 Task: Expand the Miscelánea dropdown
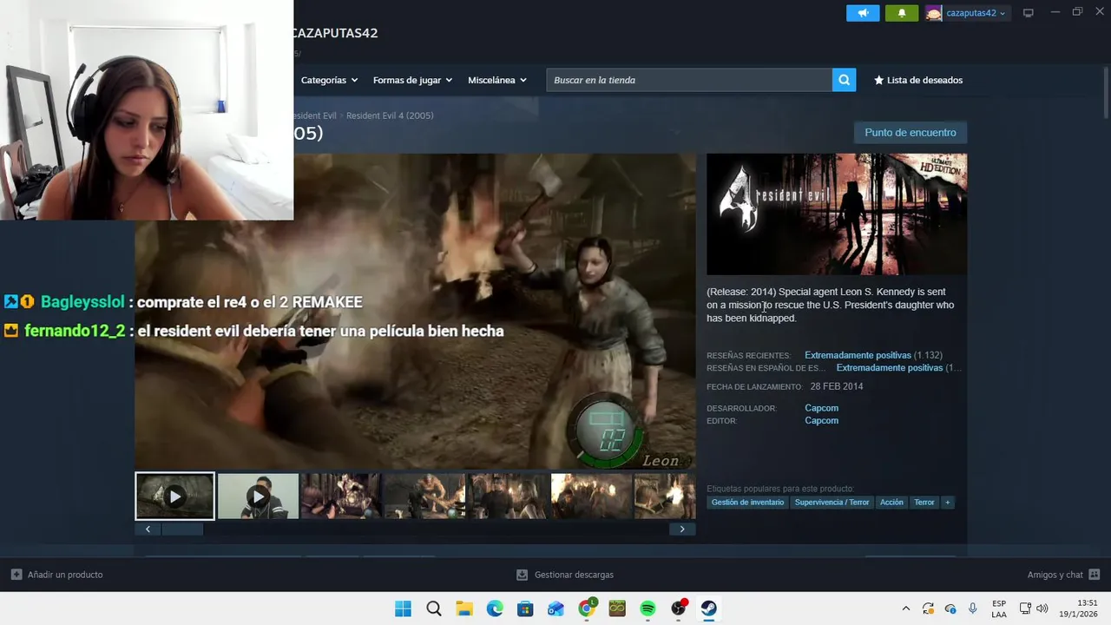(x=496, y=80)
